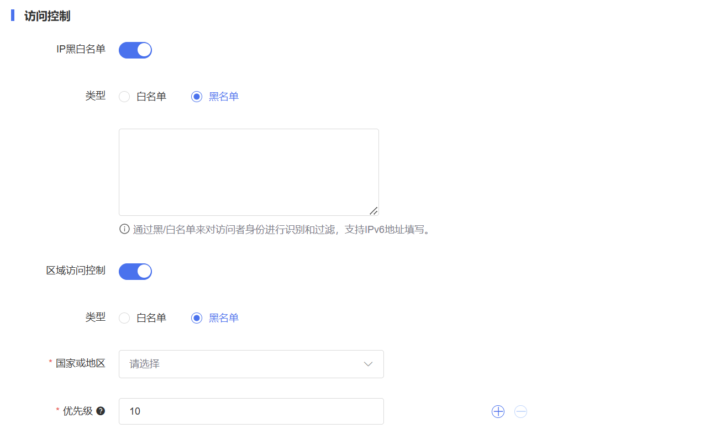
Task: Add a rule with the plus icon
Action: [498, 411]
